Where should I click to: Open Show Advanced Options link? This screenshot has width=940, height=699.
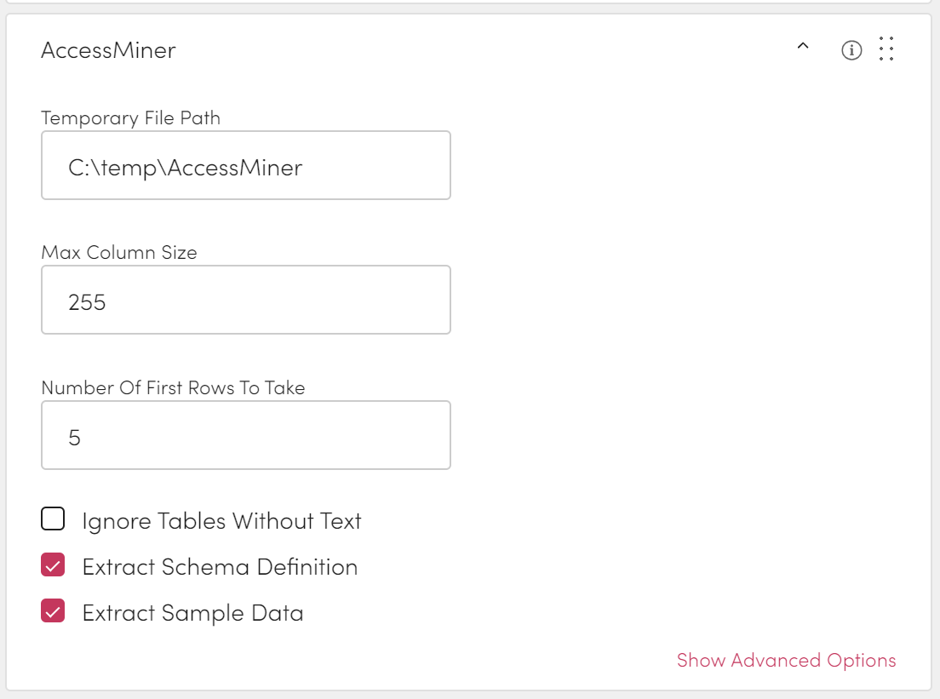tap(786, 660)
